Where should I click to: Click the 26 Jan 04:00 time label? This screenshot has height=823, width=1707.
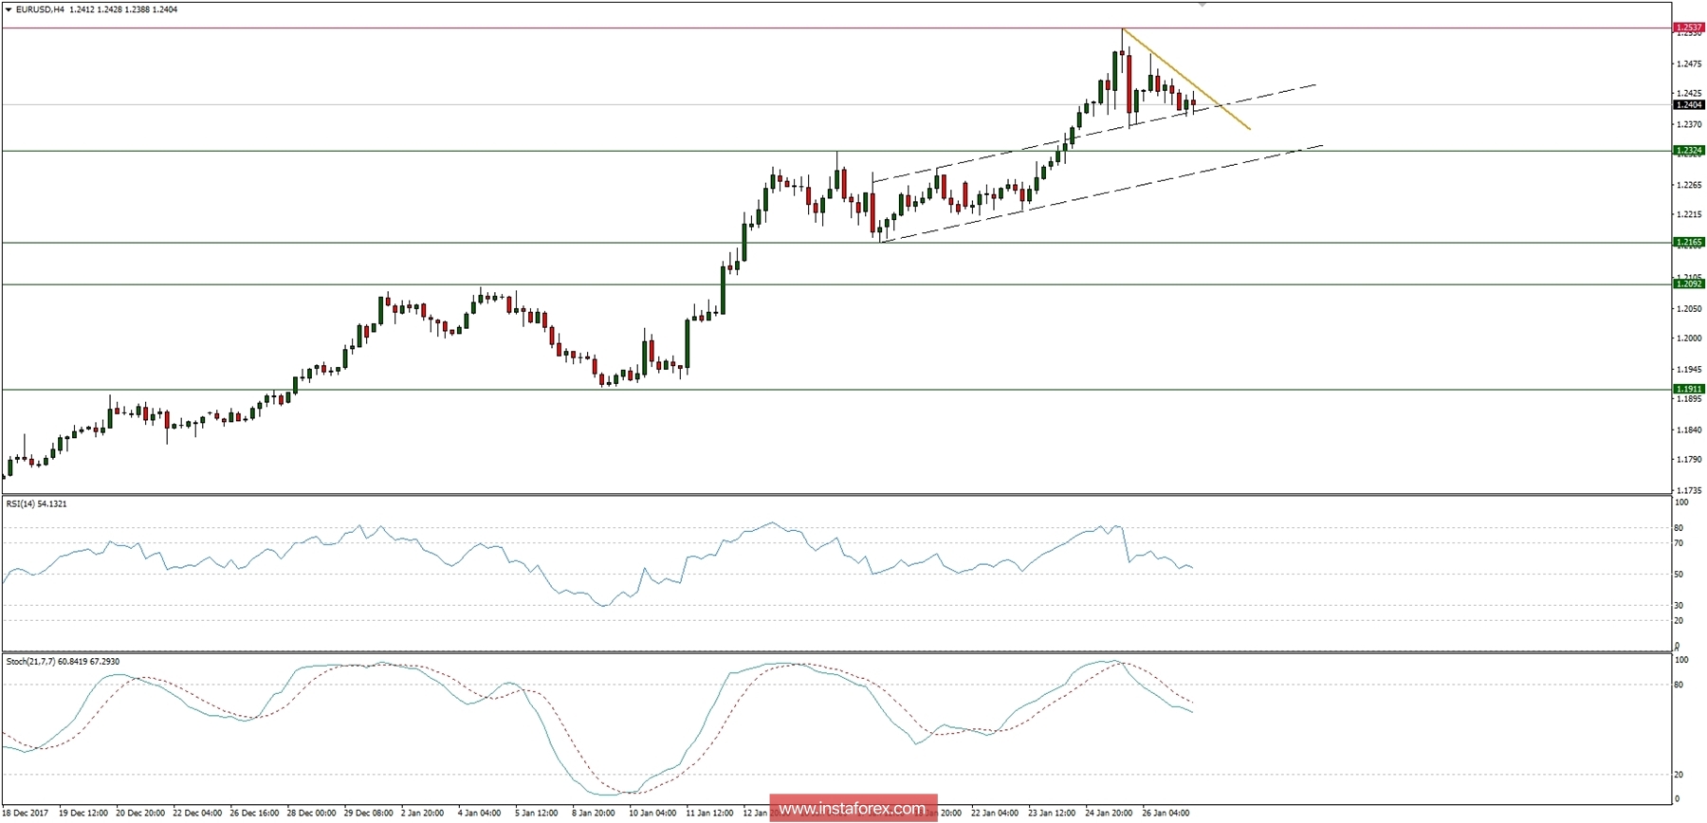tap(1166, 814)
